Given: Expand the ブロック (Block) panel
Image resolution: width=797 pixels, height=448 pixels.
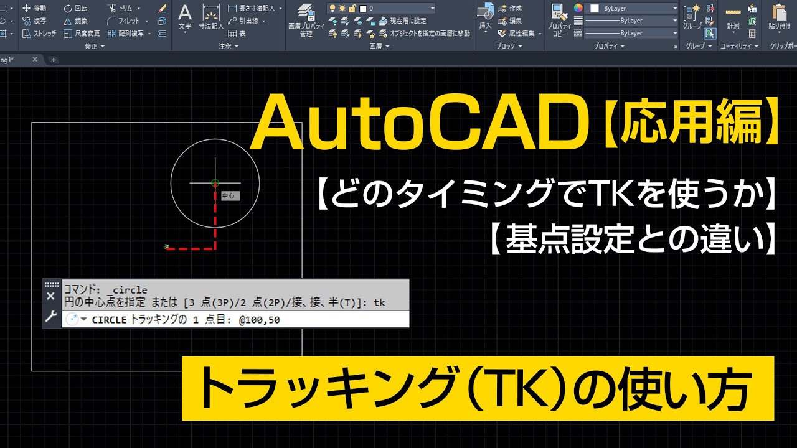Looking at the screenshot, I should [509, 46].
